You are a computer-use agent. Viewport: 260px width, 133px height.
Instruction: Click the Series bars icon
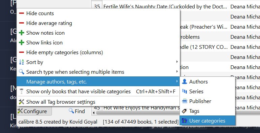(x=185, y=91)
